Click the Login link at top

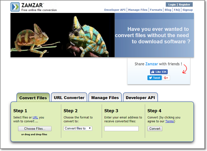[172, 5]
